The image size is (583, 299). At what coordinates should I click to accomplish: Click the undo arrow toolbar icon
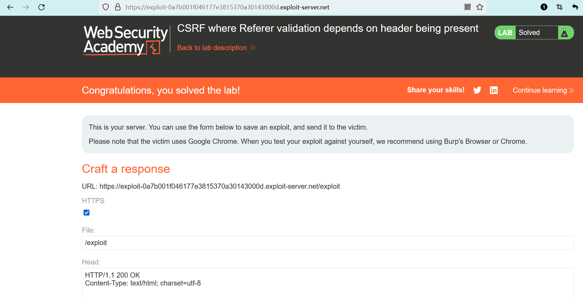coord(575,7)
